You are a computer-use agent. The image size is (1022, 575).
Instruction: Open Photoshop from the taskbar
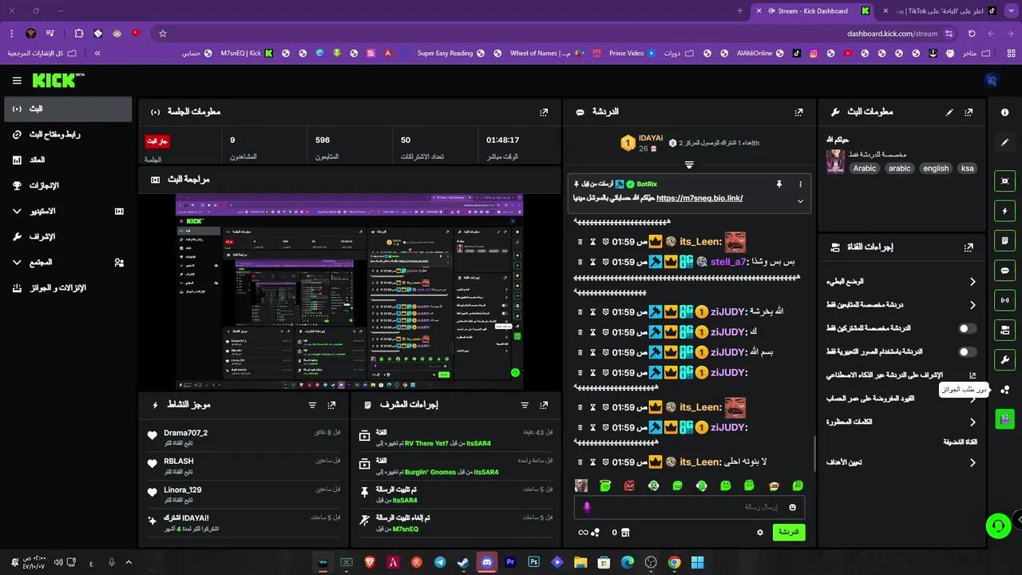point(533,562)
